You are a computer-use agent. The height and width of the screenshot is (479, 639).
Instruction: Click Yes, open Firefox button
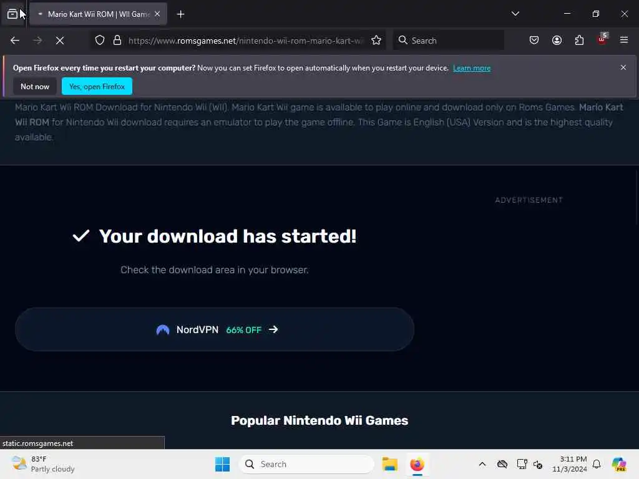coord(97,86)
